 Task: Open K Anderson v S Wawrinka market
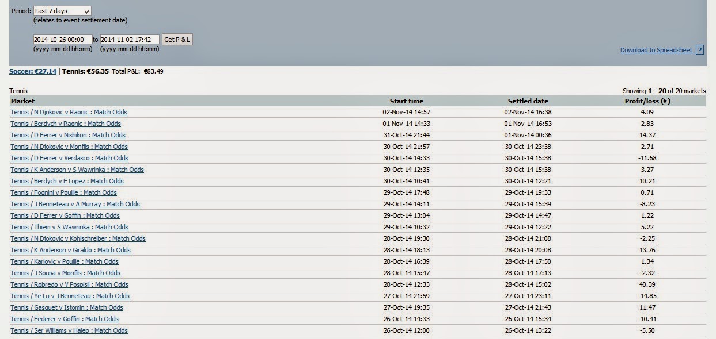coord(77,169)
